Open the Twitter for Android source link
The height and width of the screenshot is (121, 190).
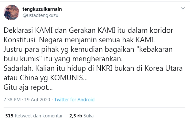point(74,100)
